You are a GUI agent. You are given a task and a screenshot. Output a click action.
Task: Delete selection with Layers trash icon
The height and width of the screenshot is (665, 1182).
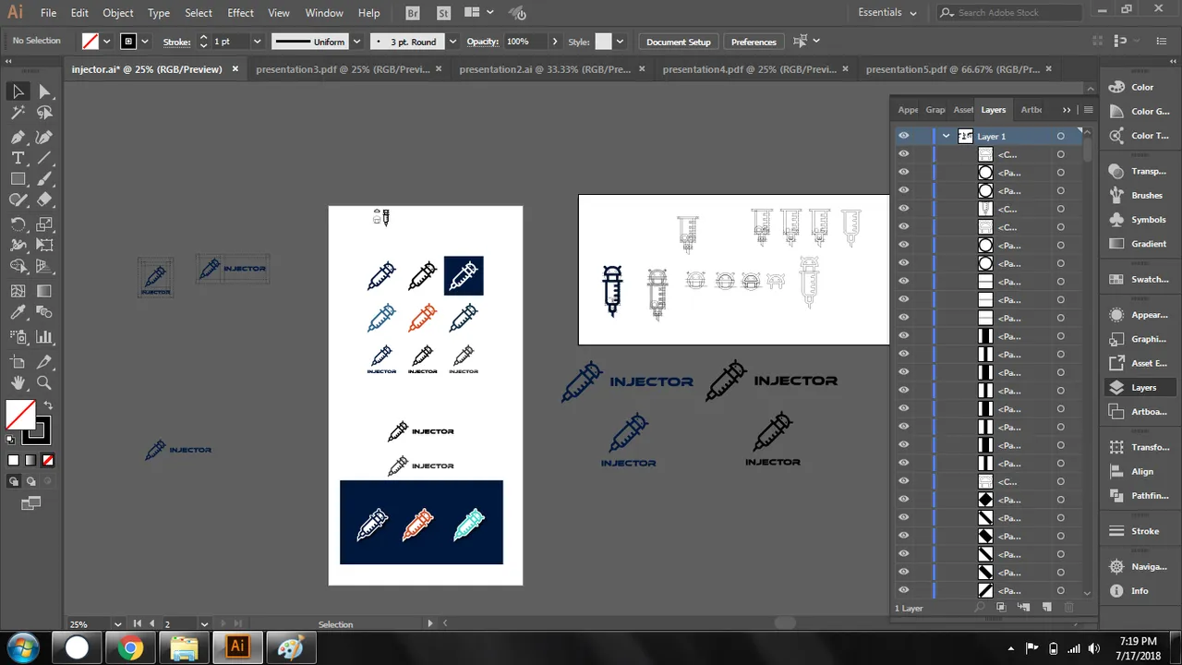coord(1069,607)
